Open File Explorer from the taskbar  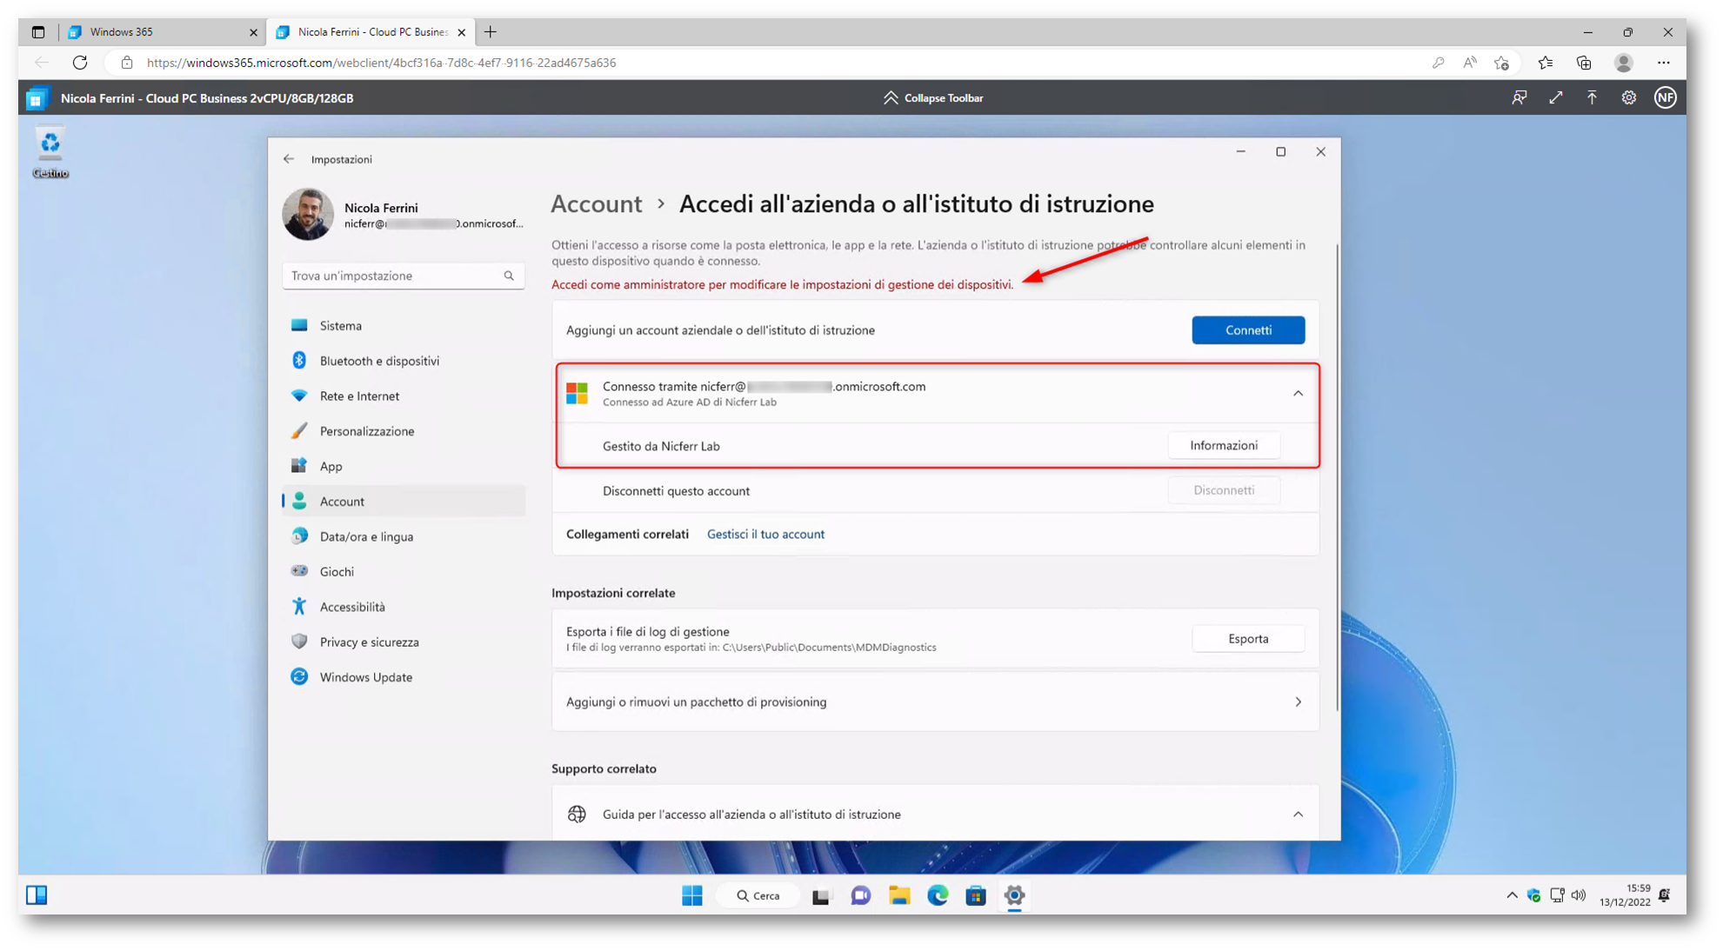click(898, 895)
